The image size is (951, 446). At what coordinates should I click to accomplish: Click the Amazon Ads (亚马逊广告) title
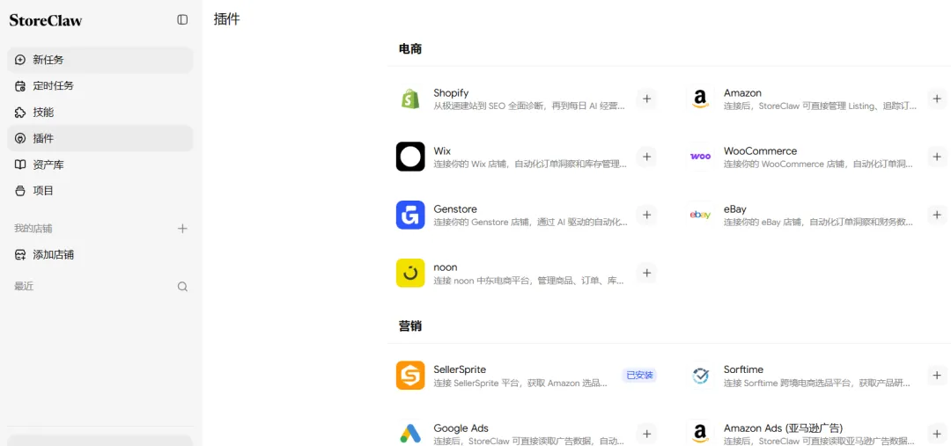783,428
